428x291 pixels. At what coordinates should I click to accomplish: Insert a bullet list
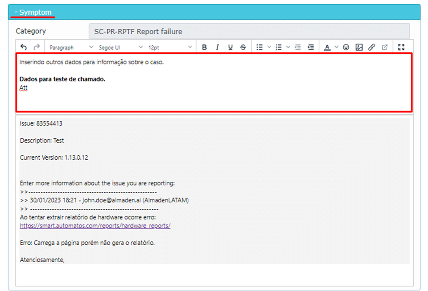coord(259,47)
